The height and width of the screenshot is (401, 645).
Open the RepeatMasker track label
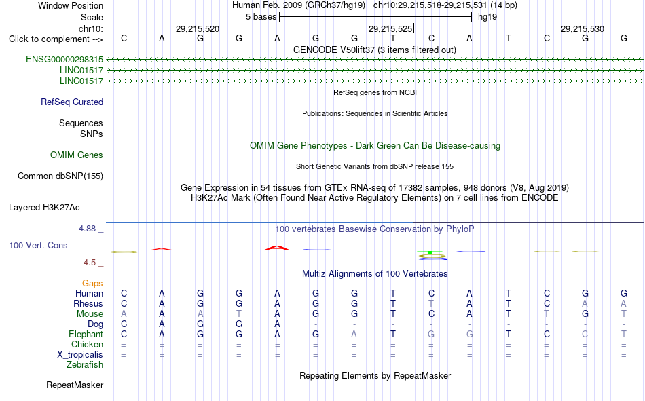click(x=75, y=385)
